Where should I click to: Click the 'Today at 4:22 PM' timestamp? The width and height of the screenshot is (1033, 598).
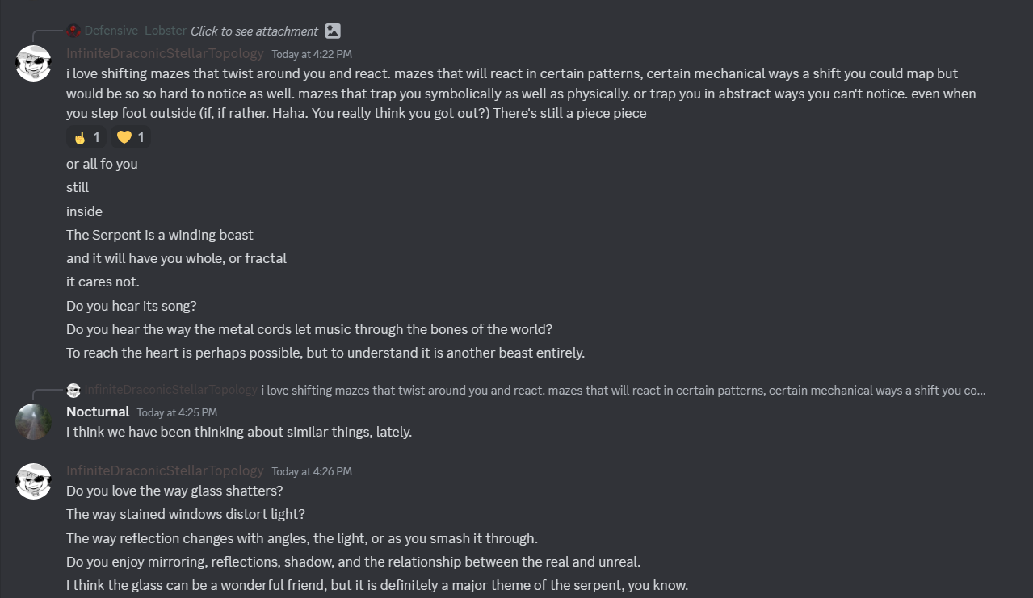coord(312,54)
